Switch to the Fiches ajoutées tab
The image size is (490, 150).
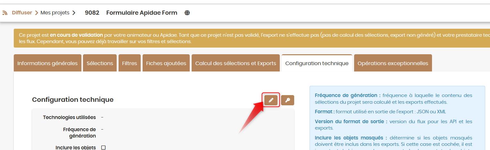click(166, 63)
